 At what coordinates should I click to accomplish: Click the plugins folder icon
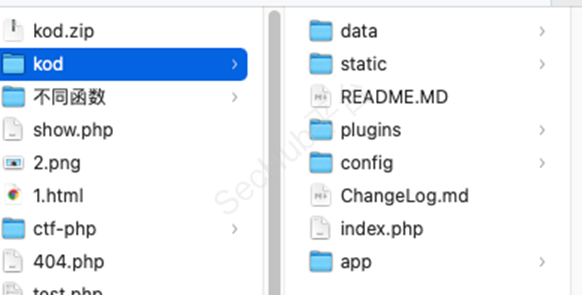(321, 130)
